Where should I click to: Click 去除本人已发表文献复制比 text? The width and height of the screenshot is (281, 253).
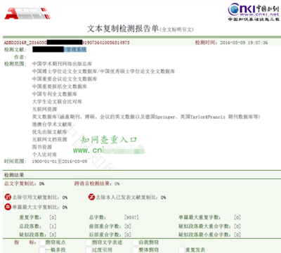pos(127,197)
